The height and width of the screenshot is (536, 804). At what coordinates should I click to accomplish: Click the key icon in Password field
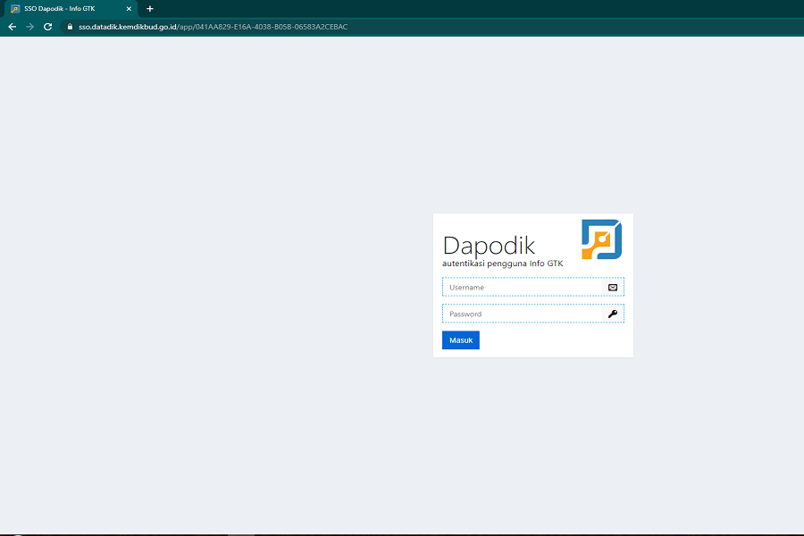pyautogui.click(x=613, y=314)
